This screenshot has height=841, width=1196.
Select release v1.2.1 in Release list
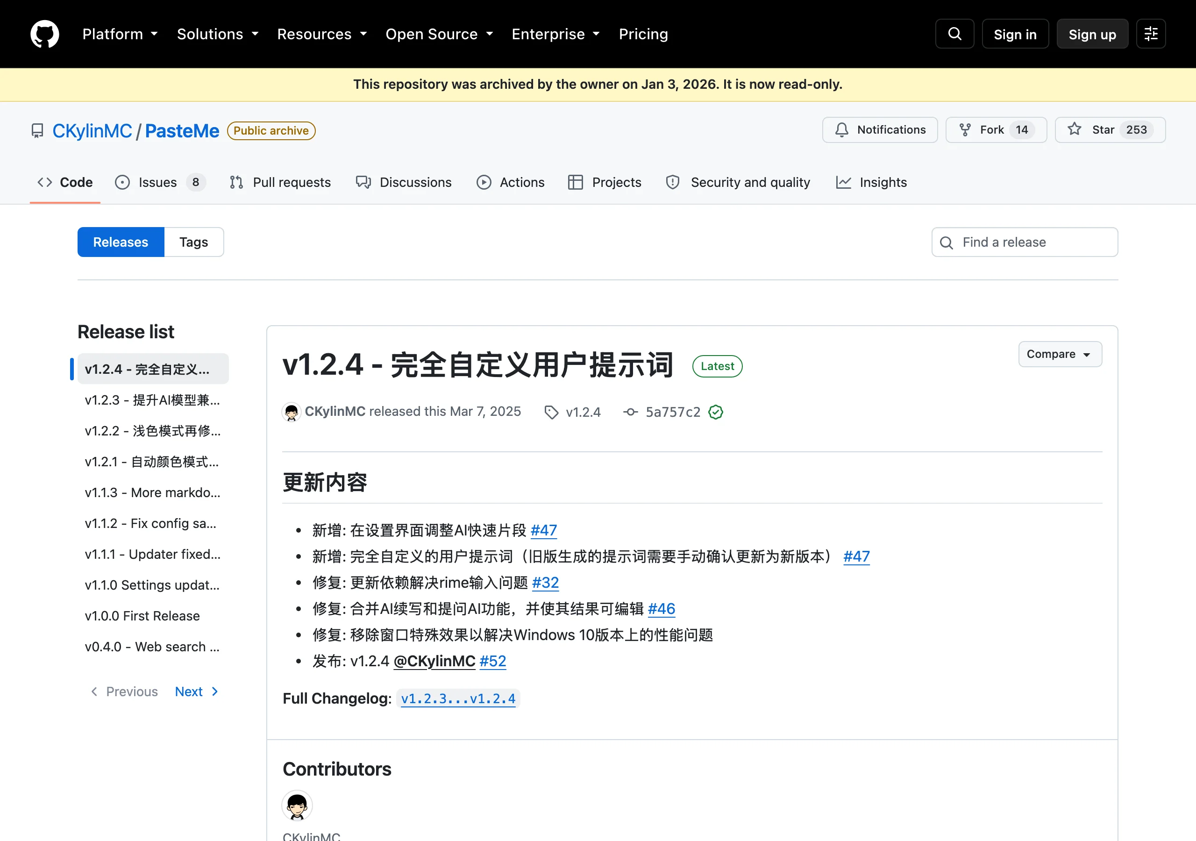pyautogui.click(x=153, y=462)
